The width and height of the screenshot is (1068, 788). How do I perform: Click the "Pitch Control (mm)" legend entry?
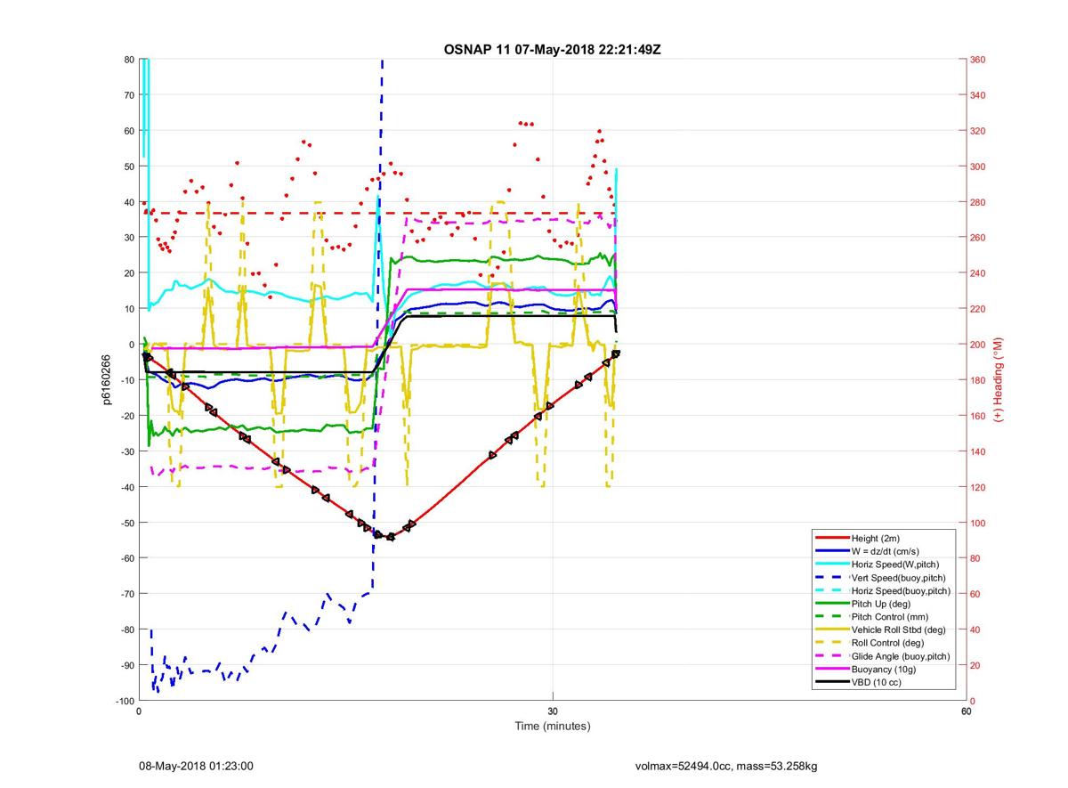point(890,617)
